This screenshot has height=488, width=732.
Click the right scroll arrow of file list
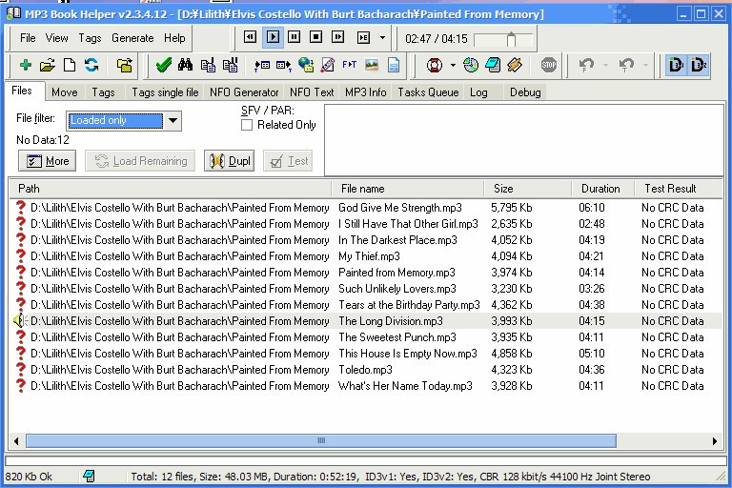click(x=715, y=441)
